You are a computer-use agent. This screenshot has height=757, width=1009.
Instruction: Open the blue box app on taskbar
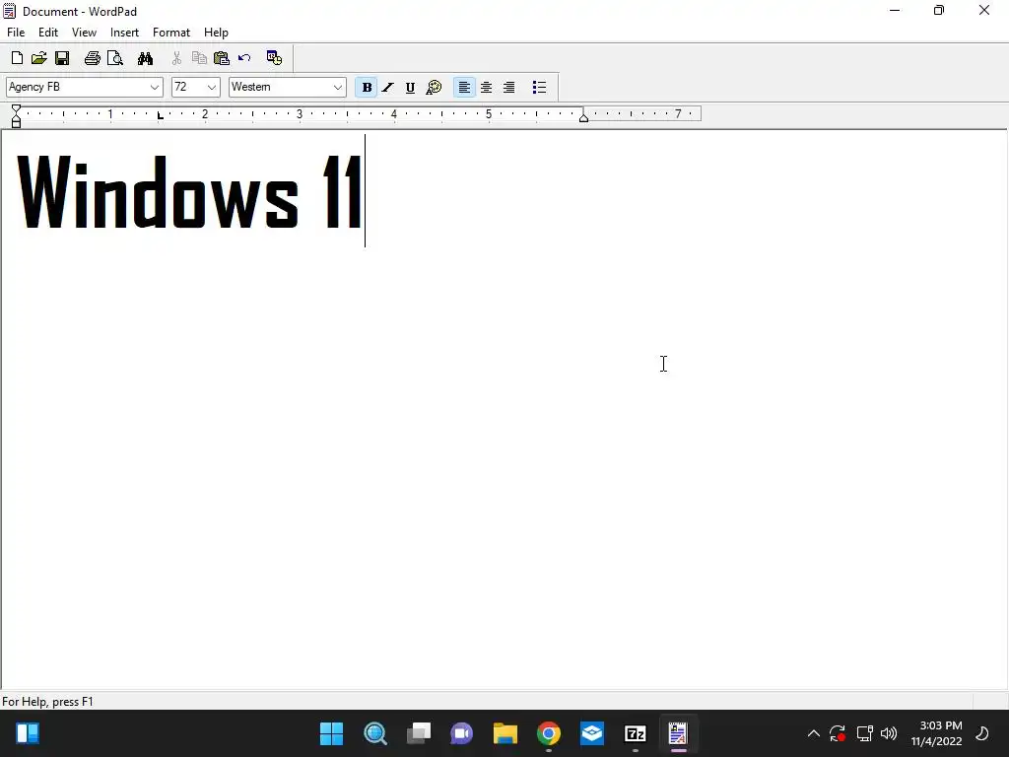pos(592,733)
